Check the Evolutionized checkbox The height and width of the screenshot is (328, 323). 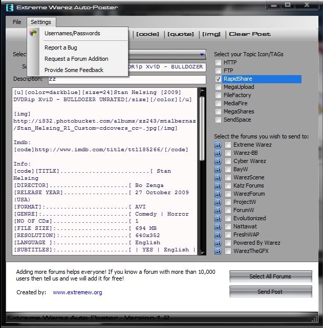(x=228, y=218)
